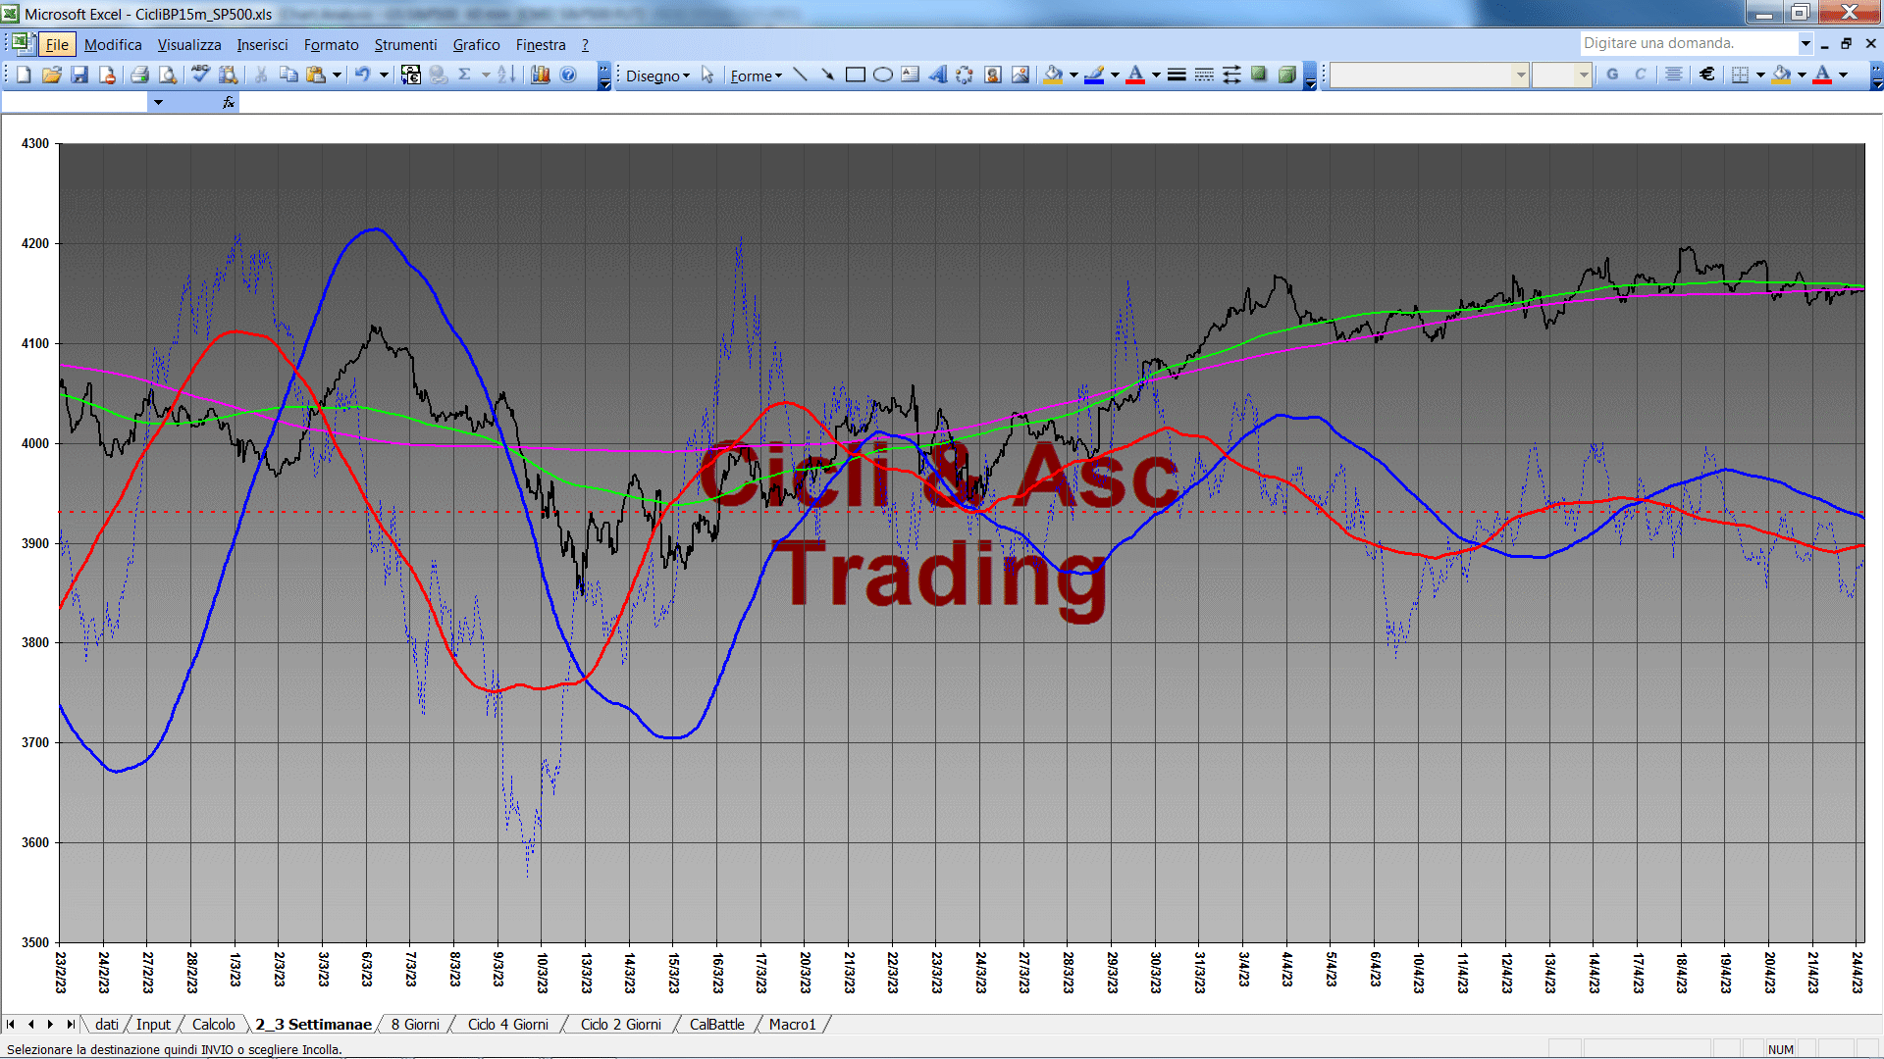Click the Open folder icon

coord(52,75)
